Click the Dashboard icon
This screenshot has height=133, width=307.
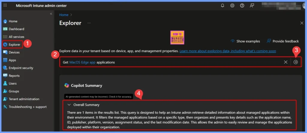pyautogui.click(x=5, y=29)
